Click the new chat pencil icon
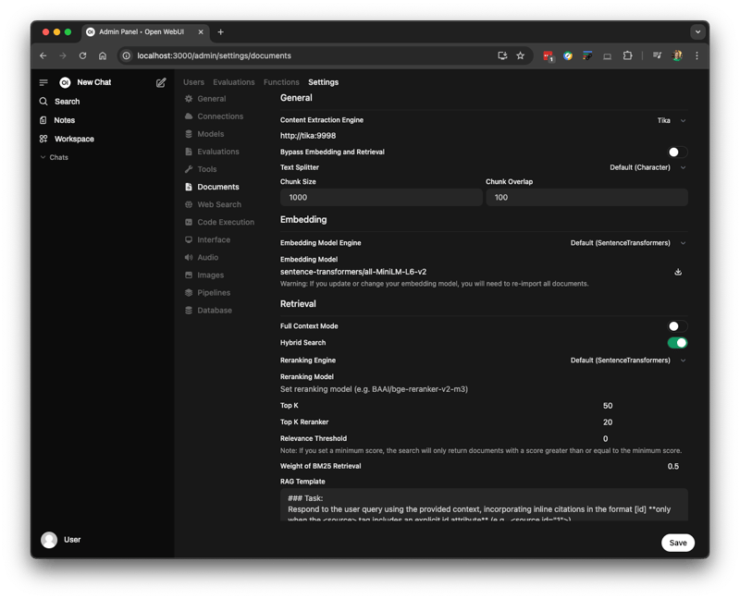Image resolution: width=740 pixels, height=599 pixels. tap(161, 82)
